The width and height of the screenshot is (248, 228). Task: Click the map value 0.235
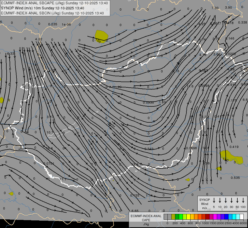pyautogui.click(x=53, y=24)
